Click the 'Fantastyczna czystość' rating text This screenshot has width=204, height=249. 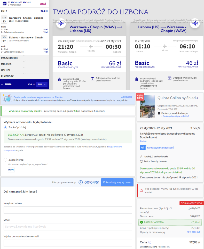[x=160, y=148]
